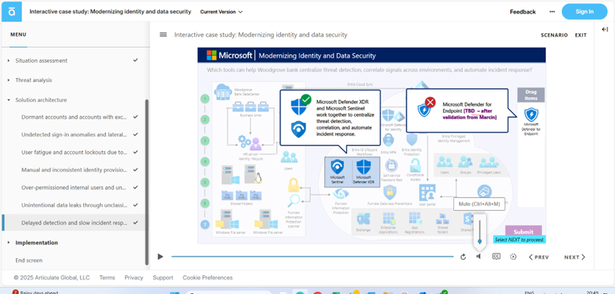Go to previous slide with PREV
The width and height of the screenshot is (615, 294).
[x=539, y=257]
